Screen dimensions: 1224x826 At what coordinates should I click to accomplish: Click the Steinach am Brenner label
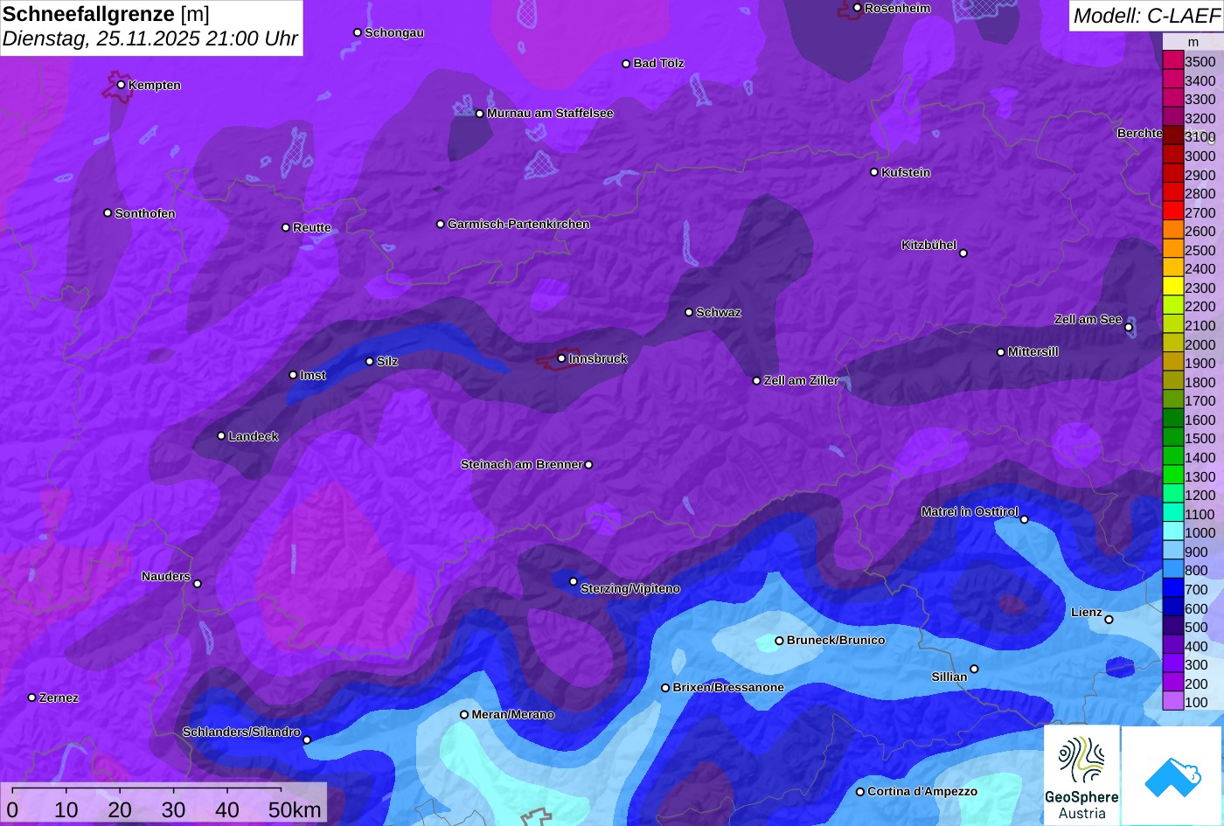pos(521,464)
